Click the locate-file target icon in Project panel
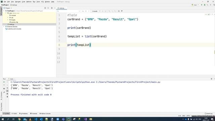This screenshot has width=215, height=121. pos(45,8)
